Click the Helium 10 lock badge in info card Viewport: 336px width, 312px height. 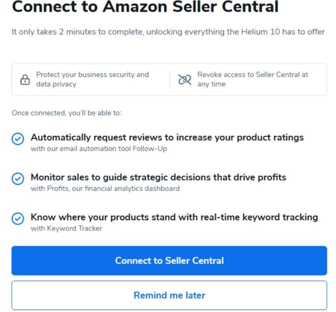point(26,80)
